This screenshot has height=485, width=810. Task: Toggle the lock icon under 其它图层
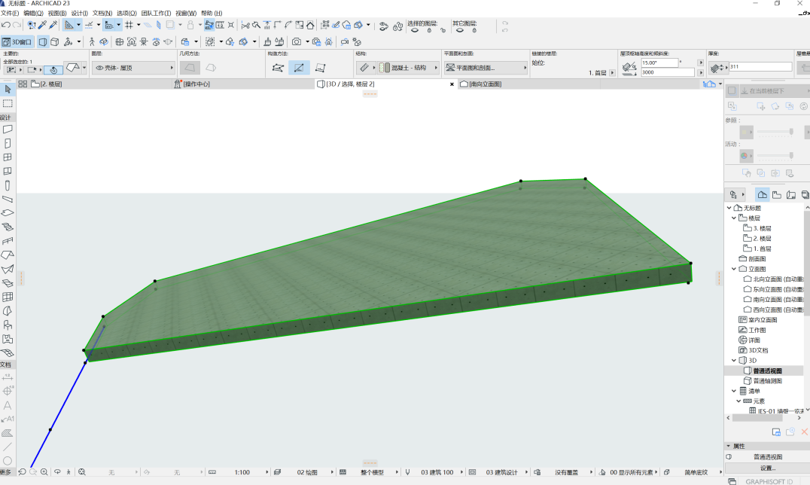point(474,31)
